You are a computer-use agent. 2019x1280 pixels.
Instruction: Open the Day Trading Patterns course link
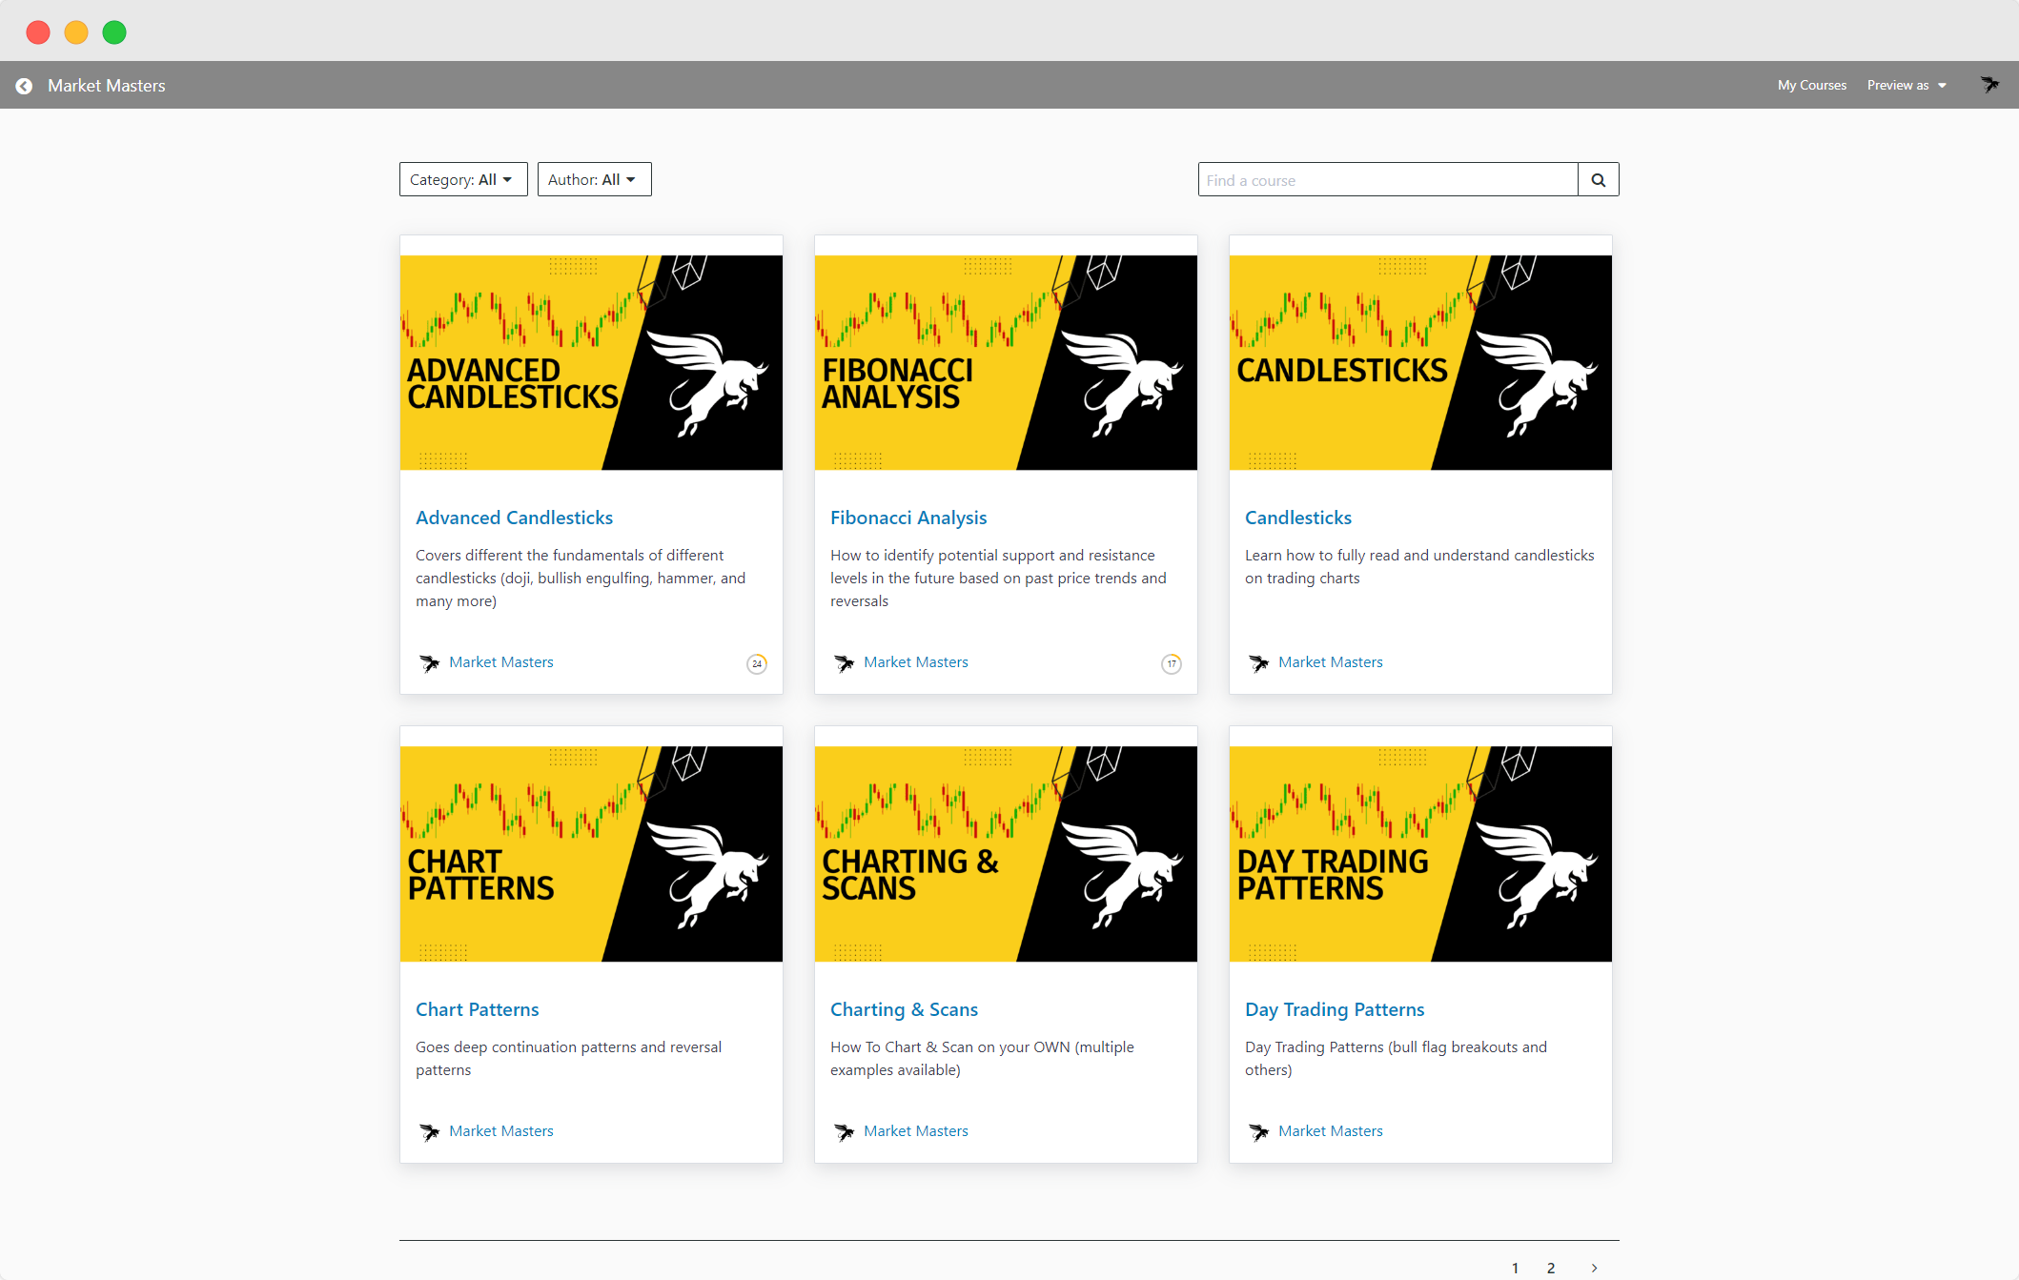pyautogui.click(x=1334, y=1009)
